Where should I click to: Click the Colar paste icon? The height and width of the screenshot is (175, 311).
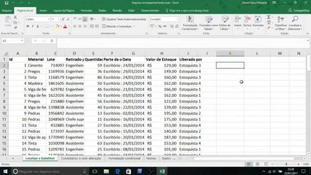point(8,21)
